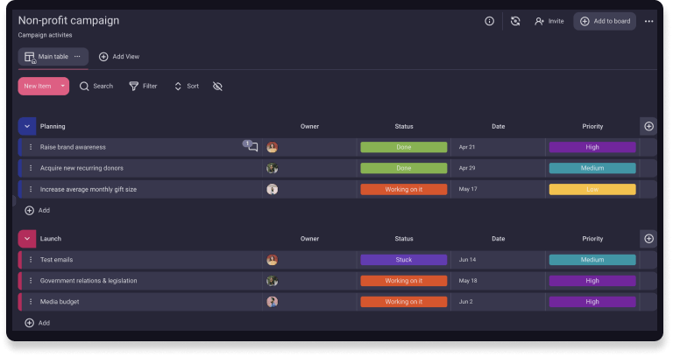
Task: Open the Sort options
Action: 186,86
